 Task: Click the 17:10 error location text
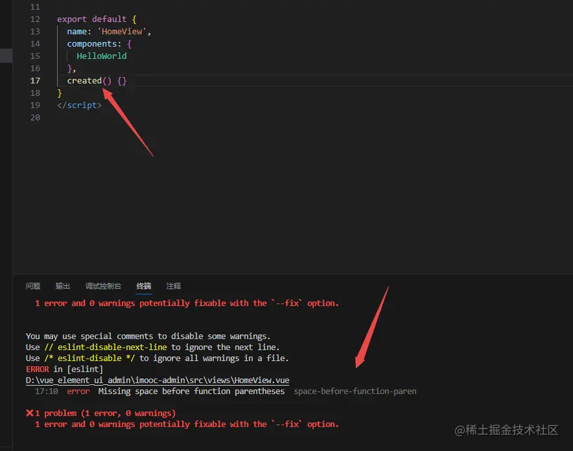(x=47, y=391)
